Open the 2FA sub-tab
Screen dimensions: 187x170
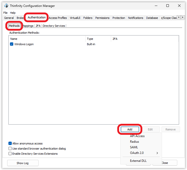tap(38, 26)
